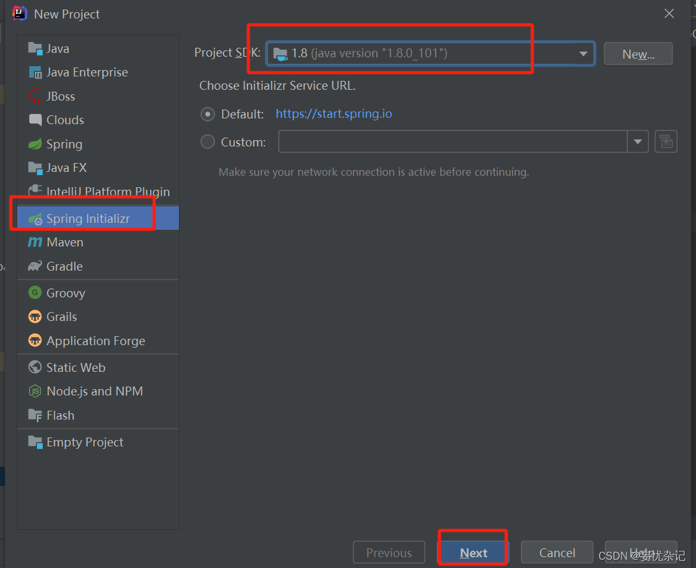The width and height of the screenshot is (696, 568).
Task: Click the Help button
Action: (x=641, y=553)
